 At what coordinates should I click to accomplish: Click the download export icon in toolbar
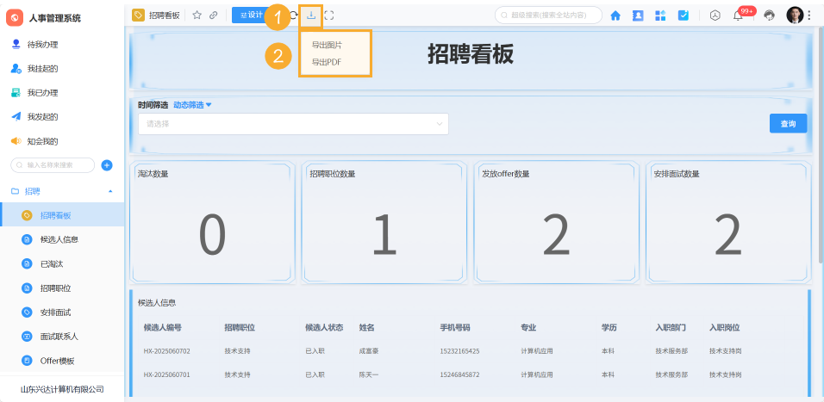311,15
